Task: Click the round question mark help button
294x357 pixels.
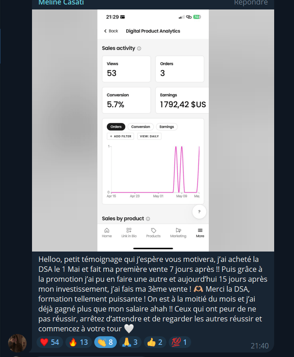Action: tap(199, 212)
